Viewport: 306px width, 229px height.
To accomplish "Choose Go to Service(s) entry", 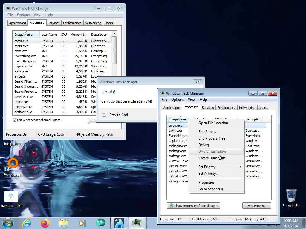I will pos(216,189).
